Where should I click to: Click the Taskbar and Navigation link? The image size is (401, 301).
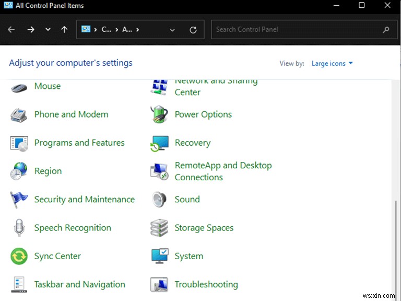pyautogui.click(x=79, y=285)
